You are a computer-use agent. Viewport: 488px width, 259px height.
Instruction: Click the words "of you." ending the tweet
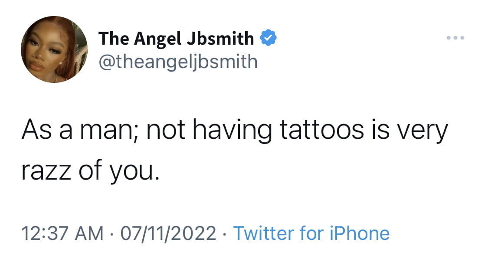tap(119, 171)
